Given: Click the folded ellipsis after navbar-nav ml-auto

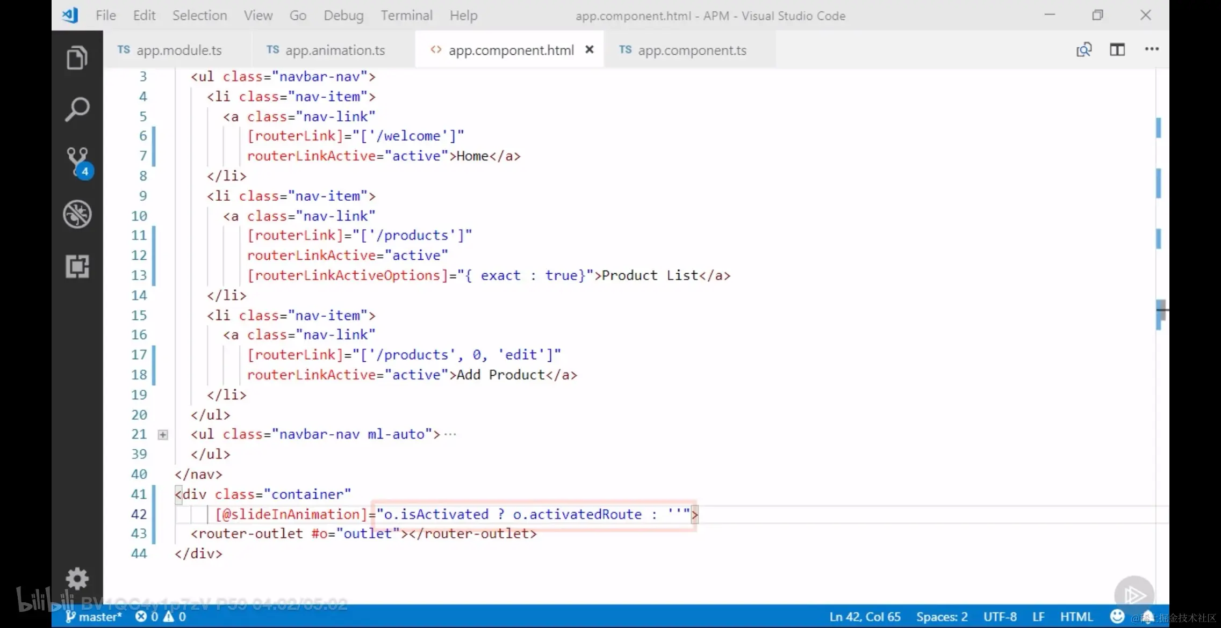Looking at the screenshot, I should 450,434.
